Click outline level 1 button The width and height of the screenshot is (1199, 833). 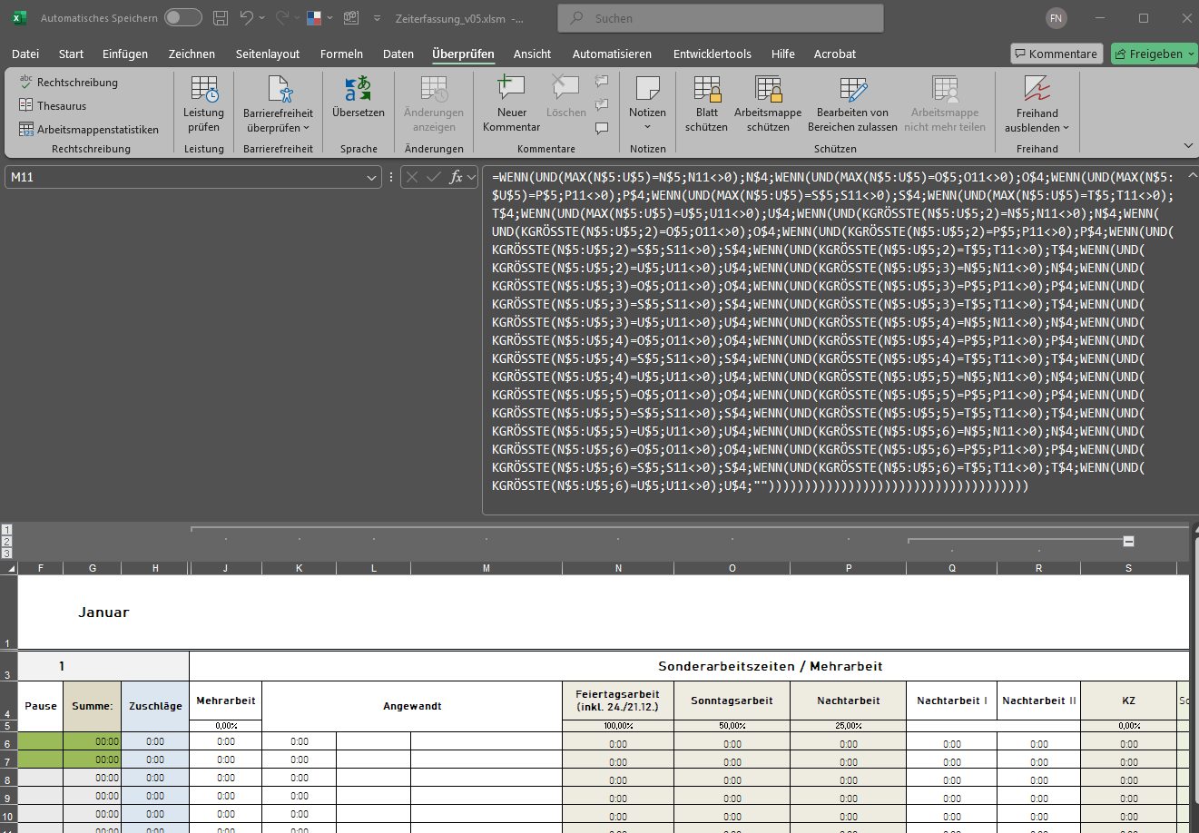[x=7, y=530]
